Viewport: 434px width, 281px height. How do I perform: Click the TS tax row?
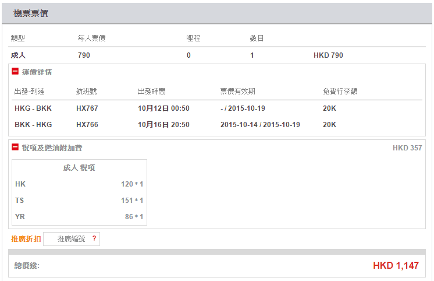[79, 201]
